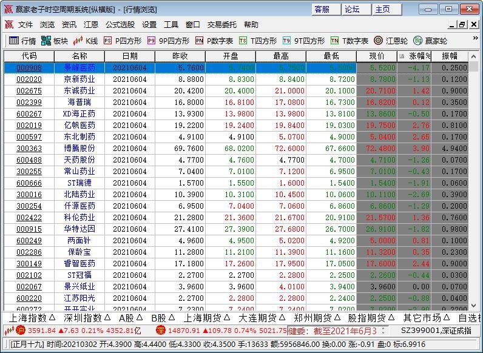
Task: Open the 浏览 menu
Action: pyautogui.click(x=47, y=25)
